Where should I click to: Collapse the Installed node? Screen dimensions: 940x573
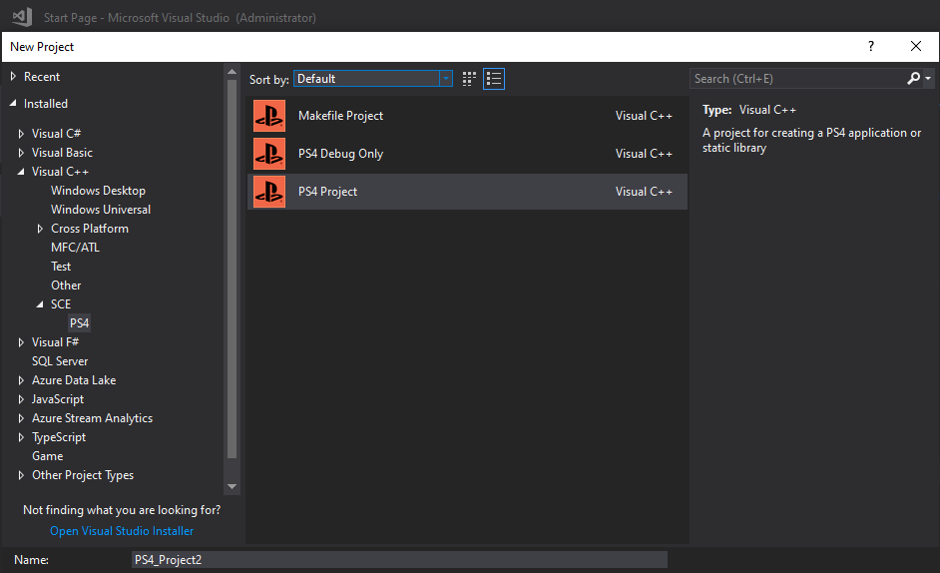13,103
